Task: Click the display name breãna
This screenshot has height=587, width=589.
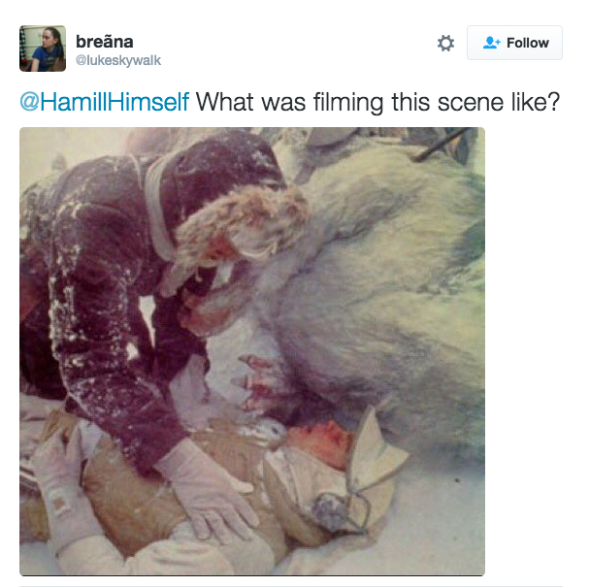Action: [x=105, y=42]
